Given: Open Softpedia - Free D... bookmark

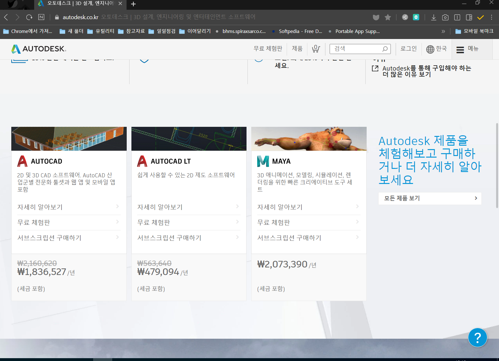Looking at the screenshot, I should pos(297,31).
